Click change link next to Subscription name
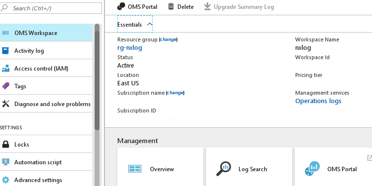 click(175, 93)
